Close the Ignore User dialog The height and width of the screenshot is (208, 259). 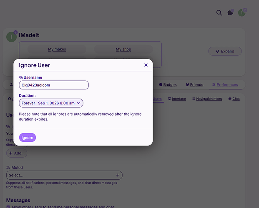click(x=146, y=65)
